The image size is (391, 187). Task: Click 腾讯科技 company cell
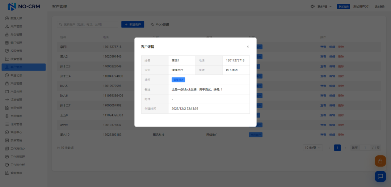pos(159,135)
